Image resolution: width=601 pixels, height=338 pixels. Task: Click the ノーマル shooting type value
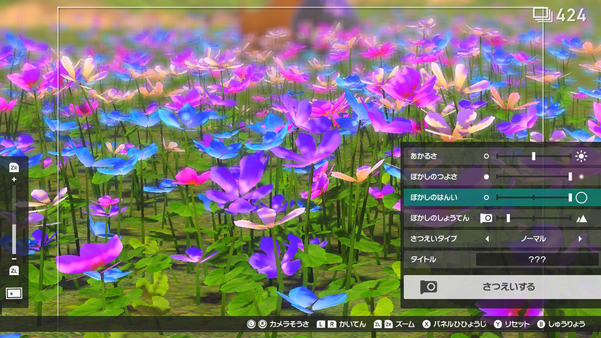[x=533, y=239]
